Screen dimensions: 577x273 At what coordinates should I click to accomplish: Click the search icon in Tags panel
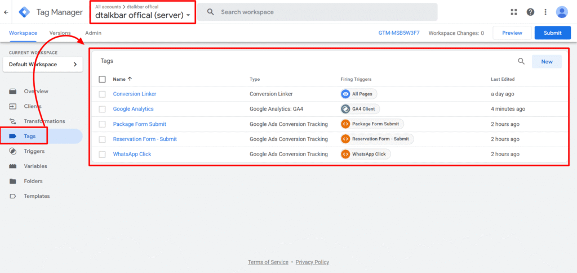pyautogui.click(x=521, y=62)
